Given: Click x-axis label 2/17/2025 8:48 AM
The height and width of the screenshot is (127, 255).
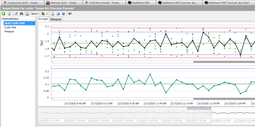Looking at the screenshot, I should click(75, 104).
